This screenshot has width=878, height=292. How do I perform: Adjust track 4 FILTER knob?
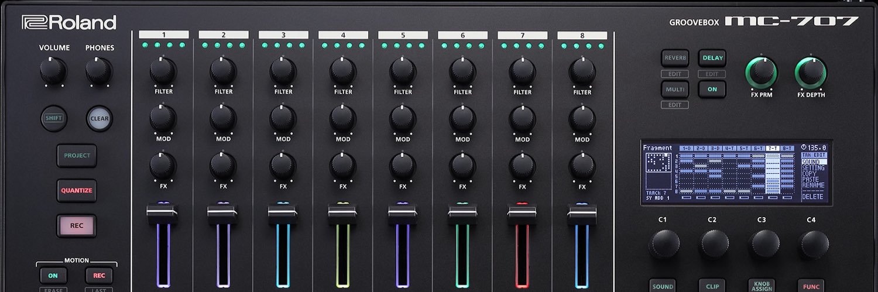pyautogui.click(x=343, y=71)
